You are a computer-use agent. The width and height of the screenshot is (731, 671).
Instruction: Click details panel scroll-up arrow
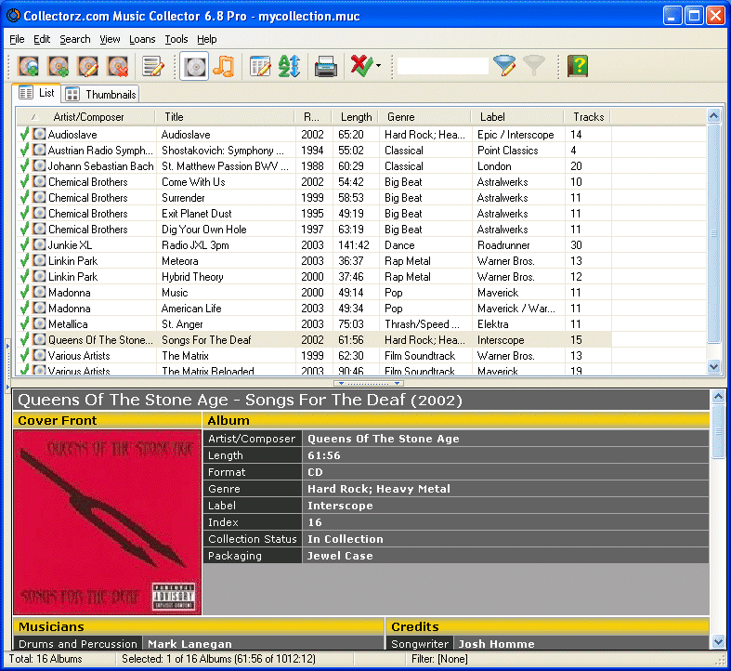click(718, 397)
